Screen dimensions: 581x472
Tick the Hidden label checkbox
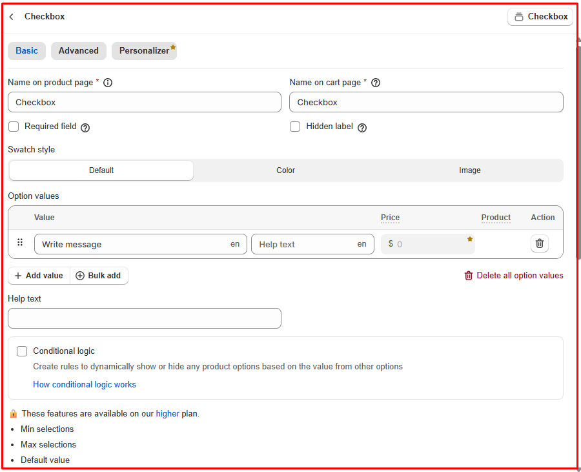click(295, 127)
